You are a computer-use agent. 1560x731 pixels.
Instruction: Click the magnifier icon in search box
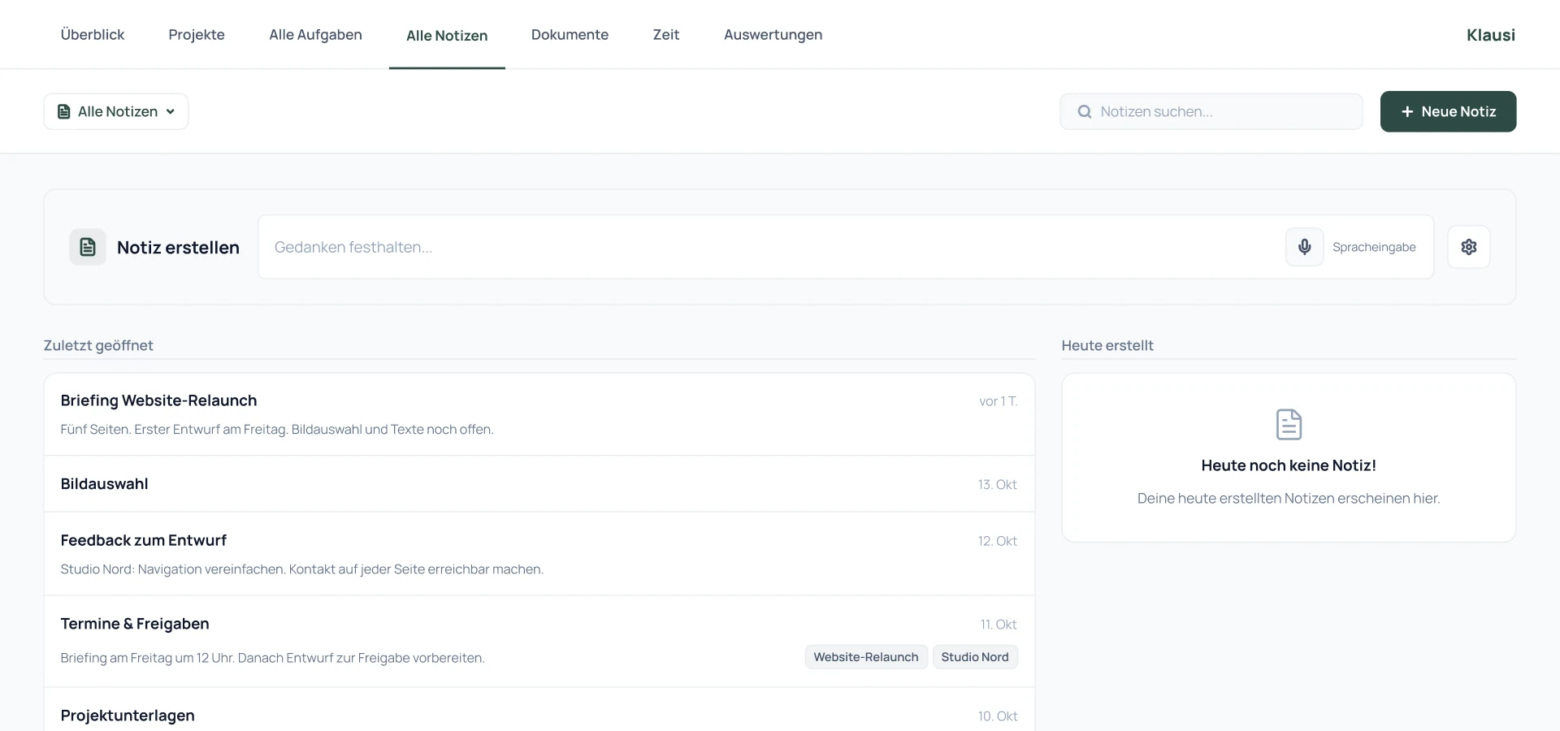point(1084,112)
